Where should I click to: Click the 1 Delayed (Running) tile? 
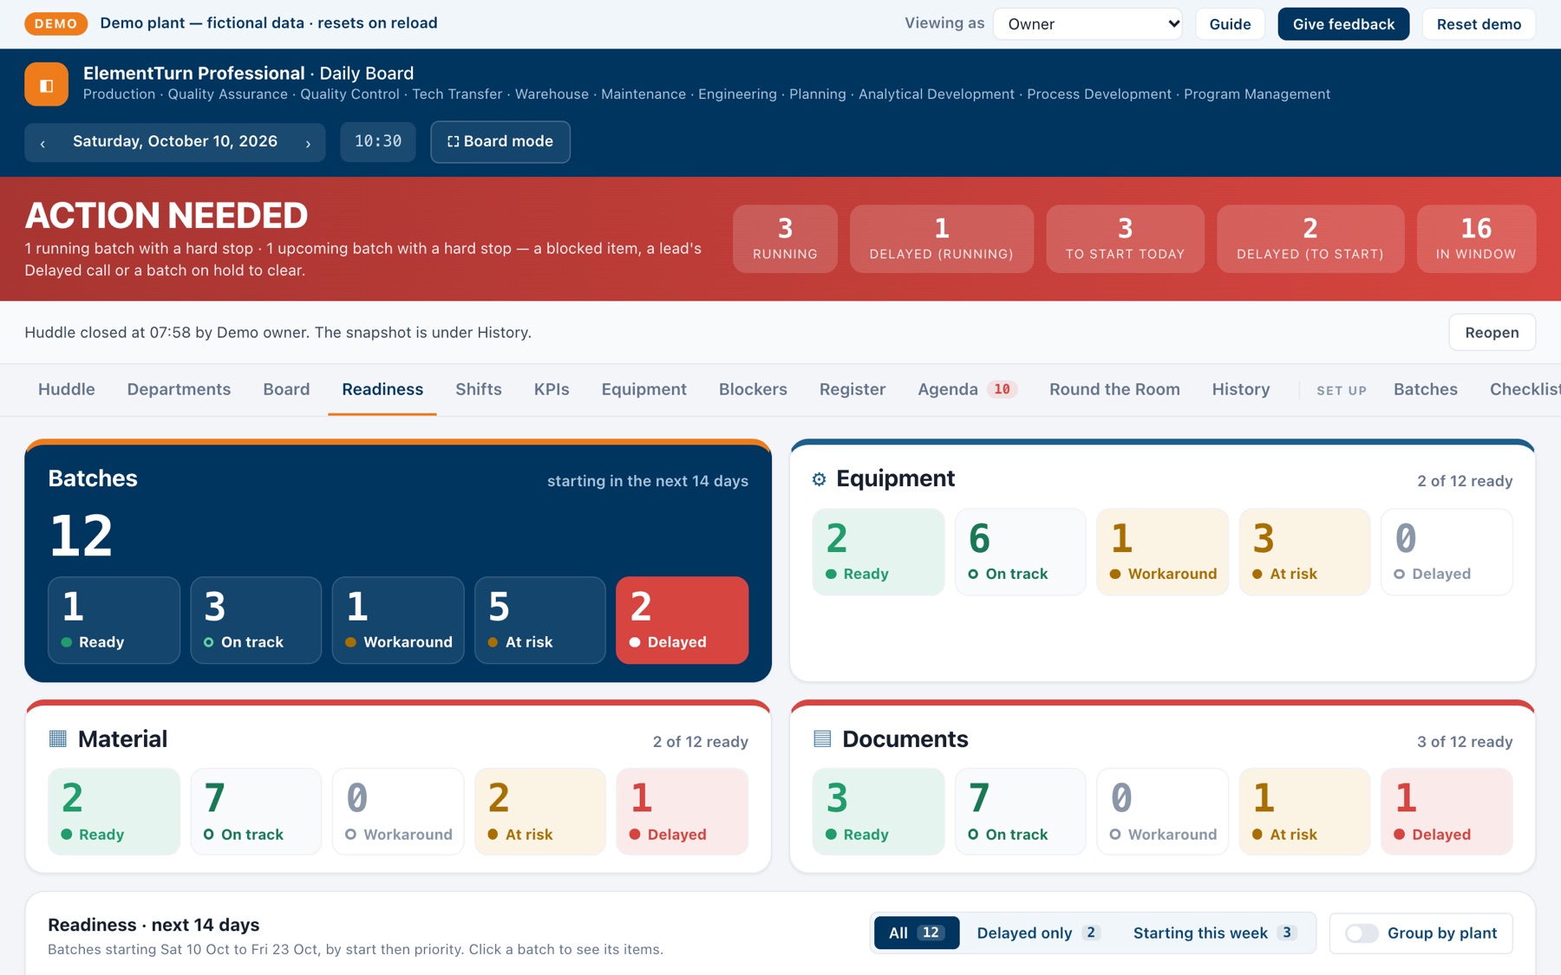[942, 239]
